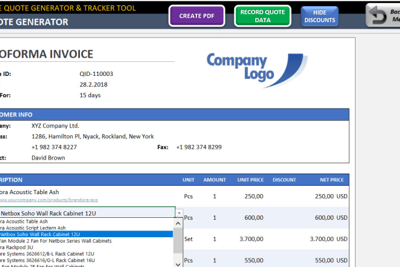The width and height of the screenshot is (400, 267).
Task: Click the DISCOUNT column header
Action: pyautogui.click(x=284, y=180)
